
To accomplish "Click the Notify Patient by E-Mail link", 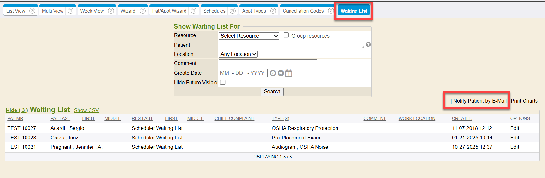I will pos(479,101).
